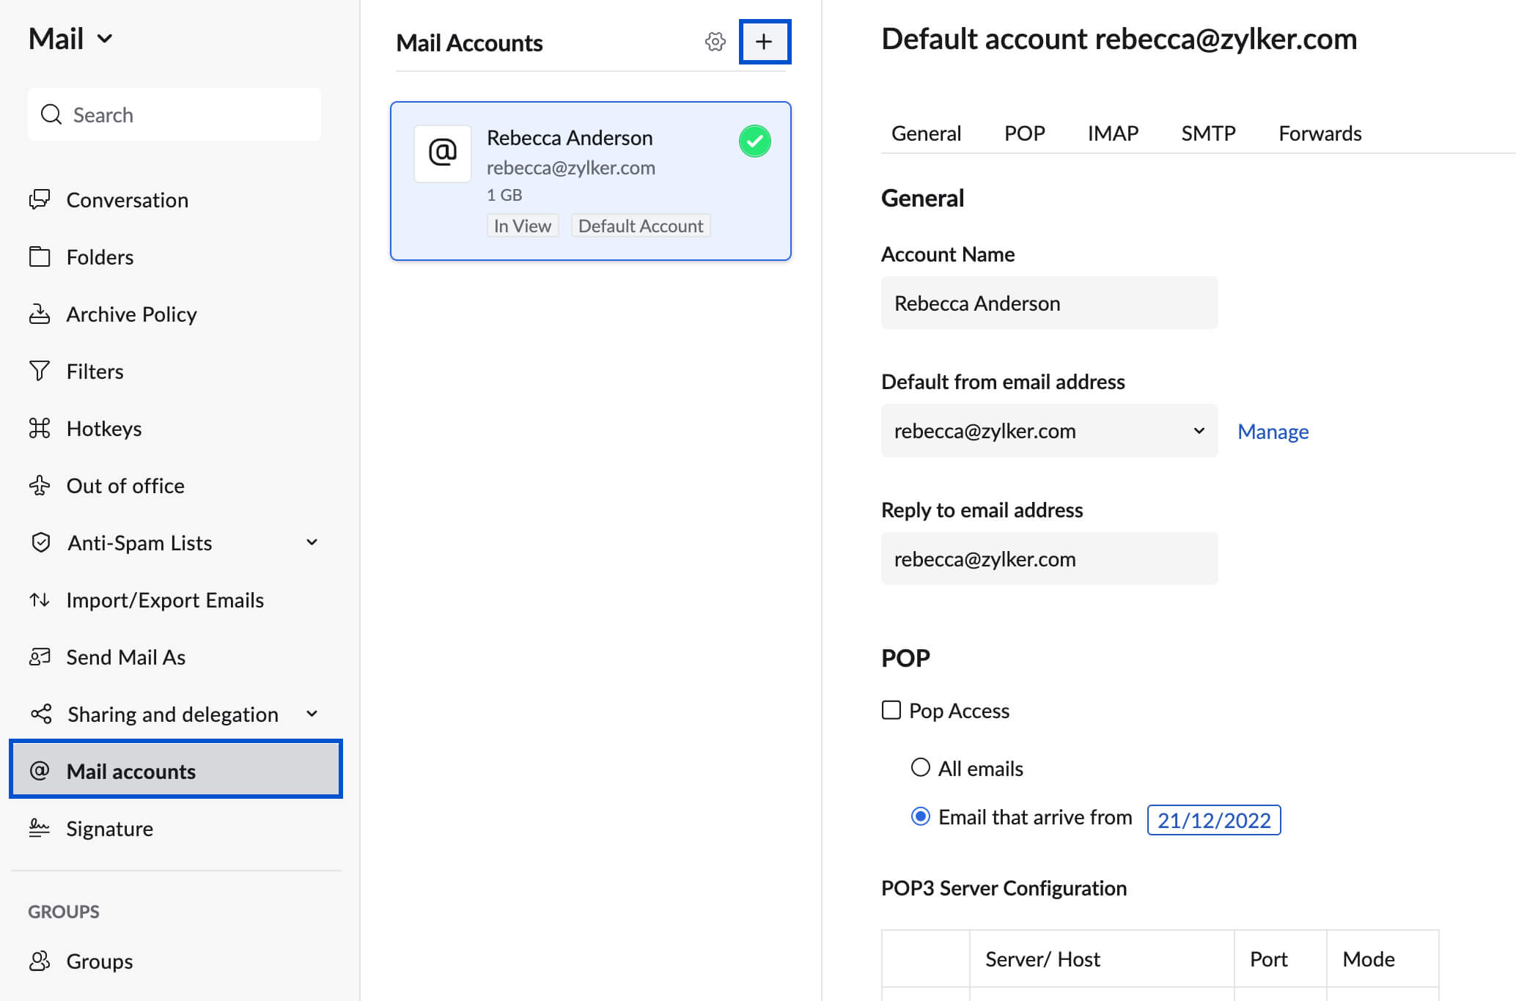Click the Out of office icon
The height and width of the screenshot is (1001, 1516).
[x=40, y=485]
